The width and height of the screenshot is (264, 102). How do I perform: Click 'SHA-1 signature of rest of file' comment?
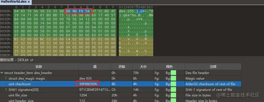[209, 90]
